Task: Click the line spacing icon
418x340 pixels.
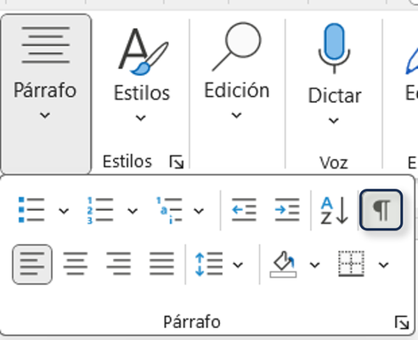Action: click(x=209, y=264)
